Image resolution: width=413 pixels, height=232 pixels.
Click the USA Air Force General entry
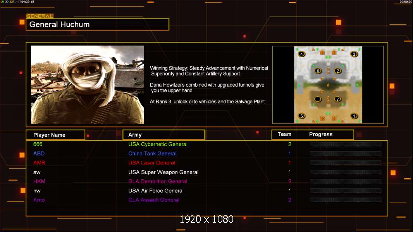(156, 191)
